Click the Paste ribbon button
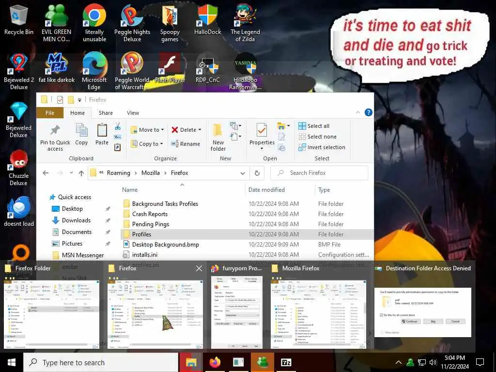 102,135
